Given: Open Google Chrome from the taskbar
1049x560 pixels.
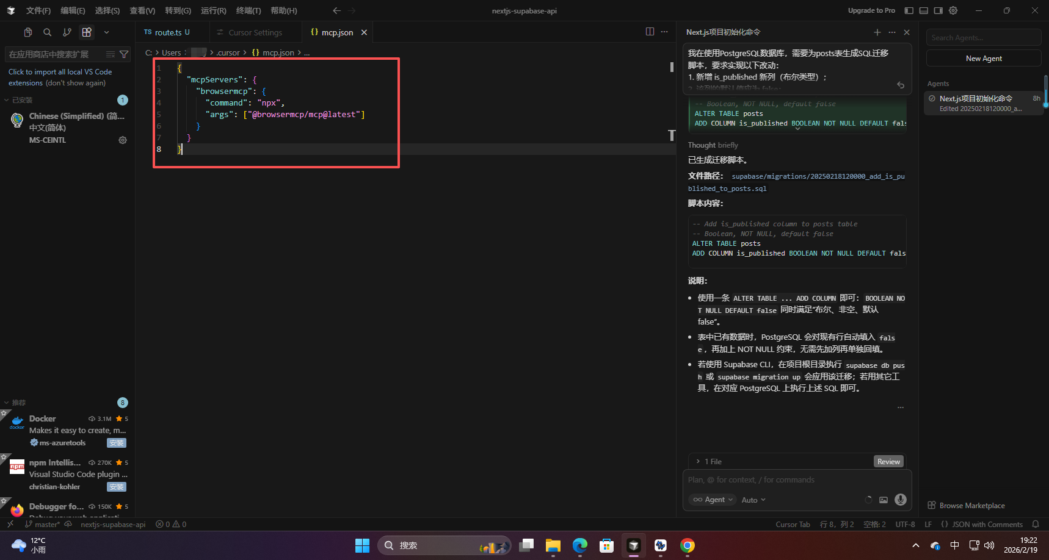Looking at the screenshot, I should tap(688, 545).
